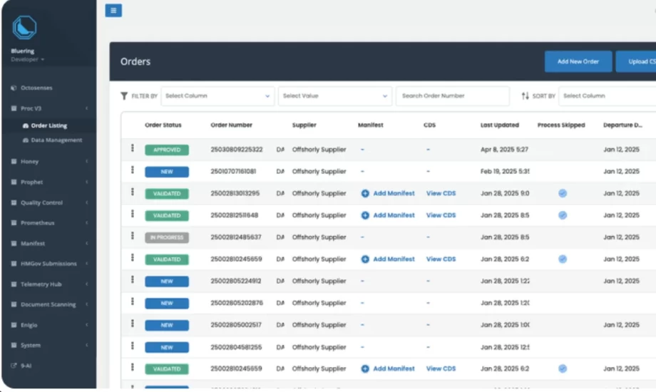
Task: Click the Add New Order button
Action: tap(578, 61)
